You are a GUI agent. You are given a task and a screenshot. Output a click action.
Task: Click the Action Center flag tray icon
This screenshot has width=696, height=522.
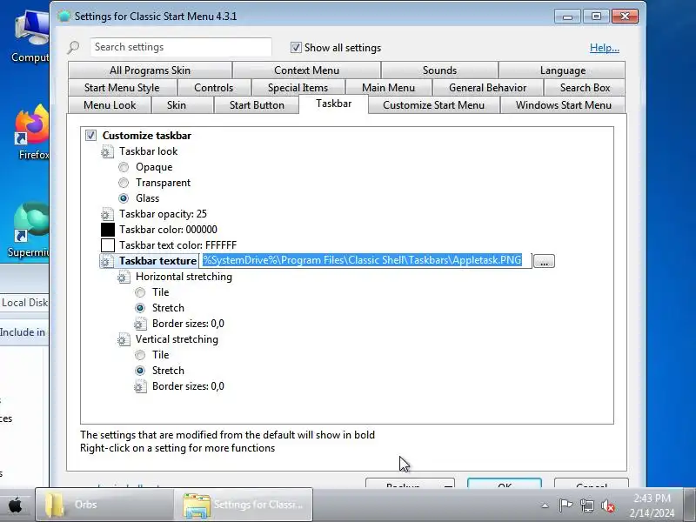click(565, 505)
